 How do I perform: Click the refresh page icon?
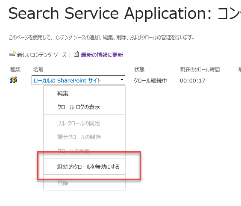pos(76,54)
